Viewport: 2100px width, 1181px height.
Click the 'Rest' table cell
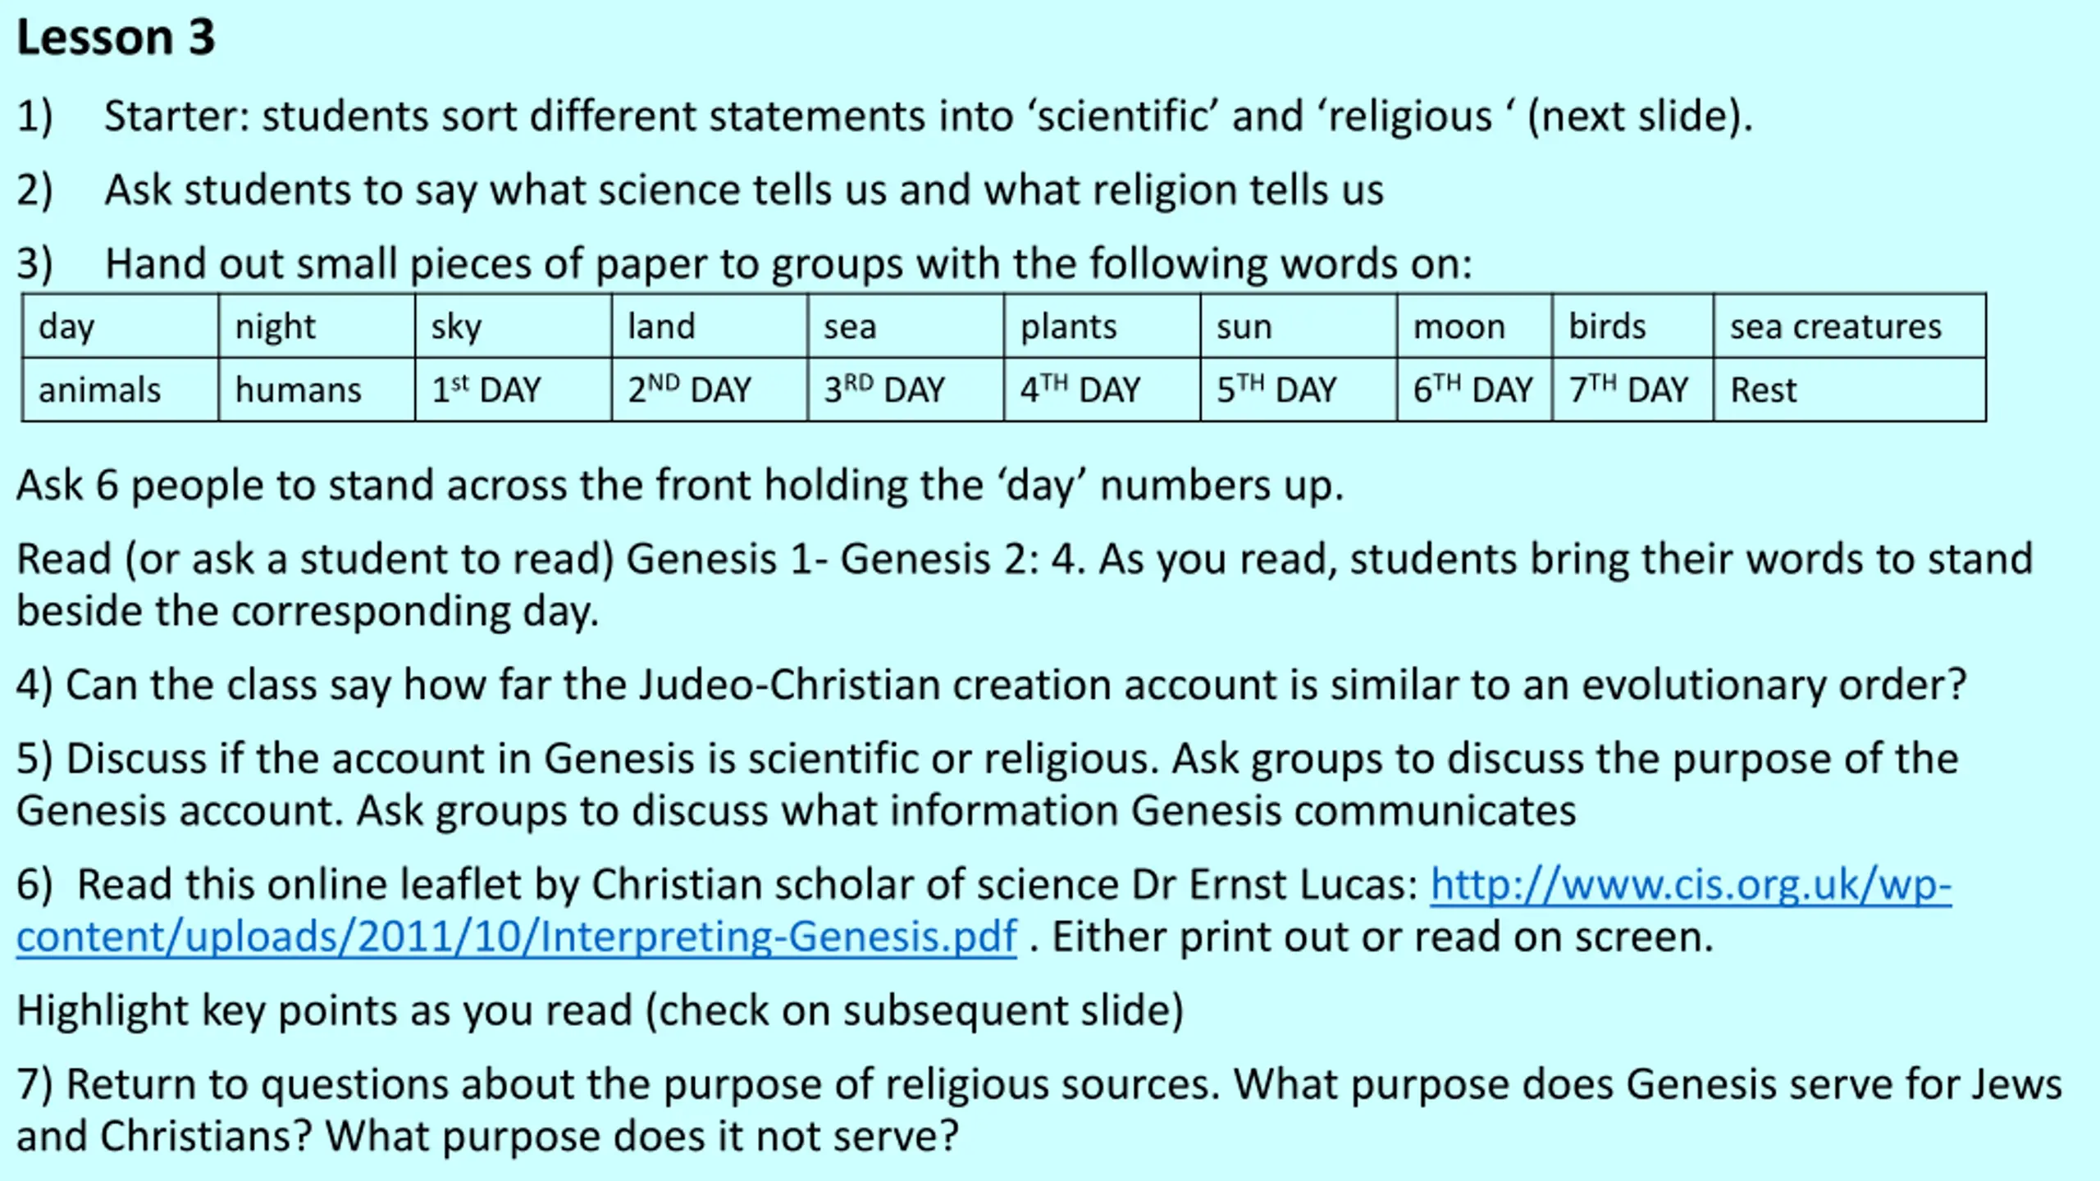(x=1850, y=390)
